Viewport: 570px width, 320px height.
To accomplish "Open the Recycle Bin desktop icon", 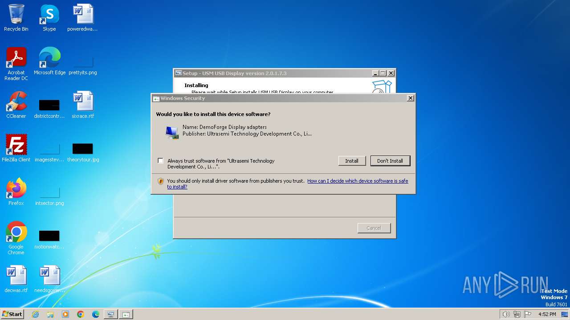I will (16, 18).
